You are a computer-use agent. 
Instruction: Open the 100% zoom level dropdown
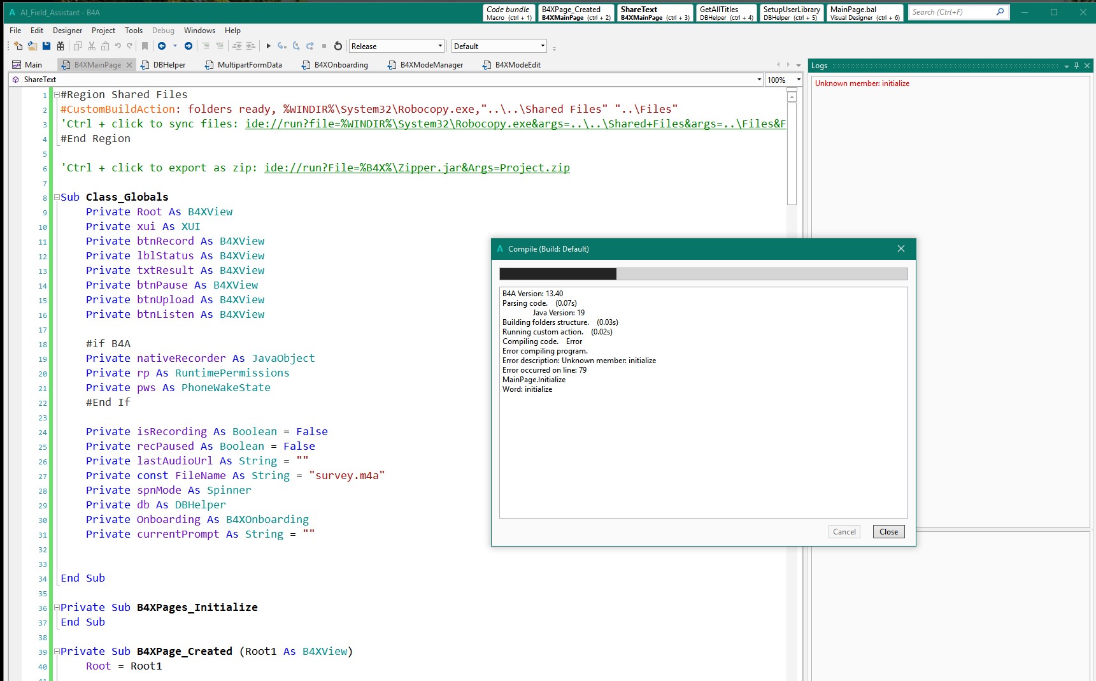point(799,80)
